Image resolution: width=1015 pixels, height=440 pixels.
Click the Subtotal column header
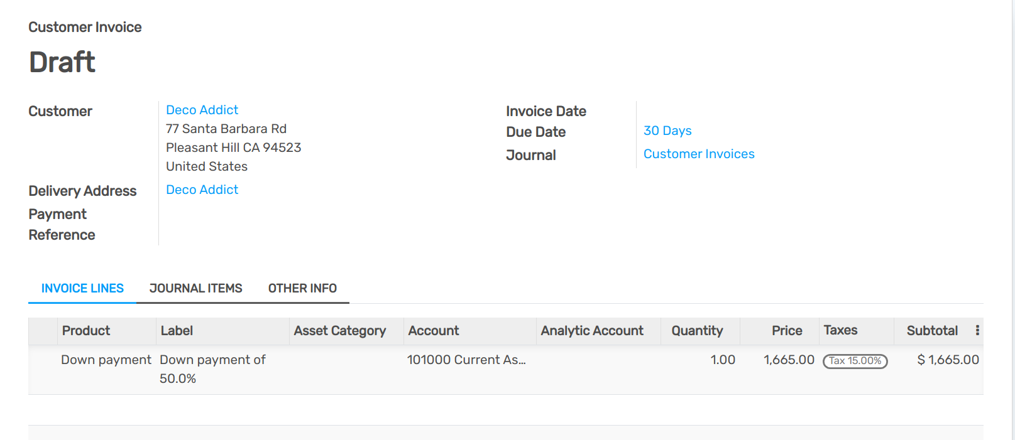pyautogui.click(x=932, y=331)
